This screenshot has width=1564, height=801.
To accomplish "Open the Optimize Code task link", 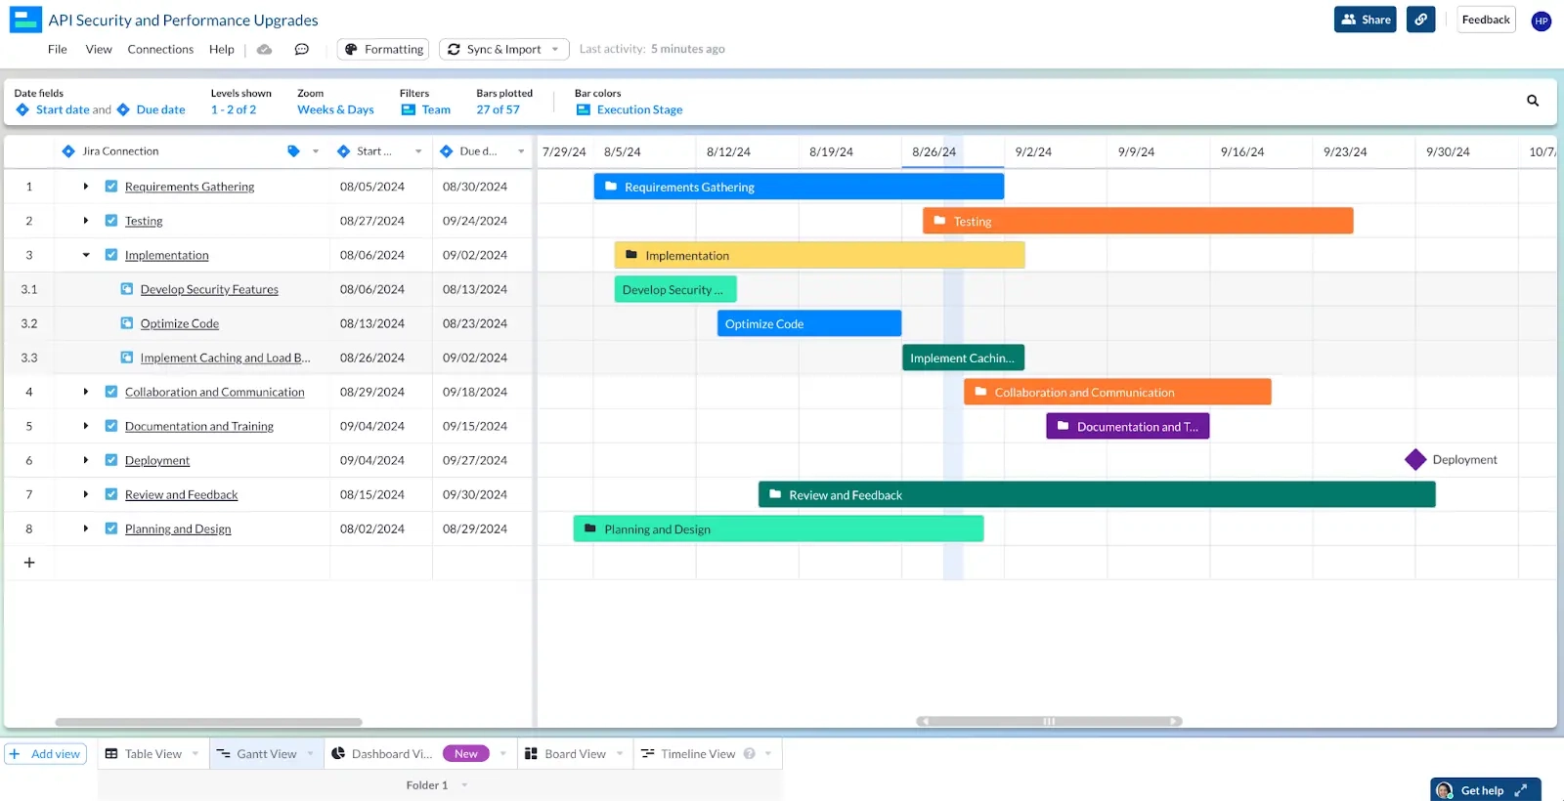I will [180, 323].
